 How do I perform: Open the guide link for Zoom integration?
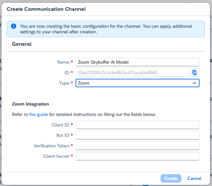point(39,114)
